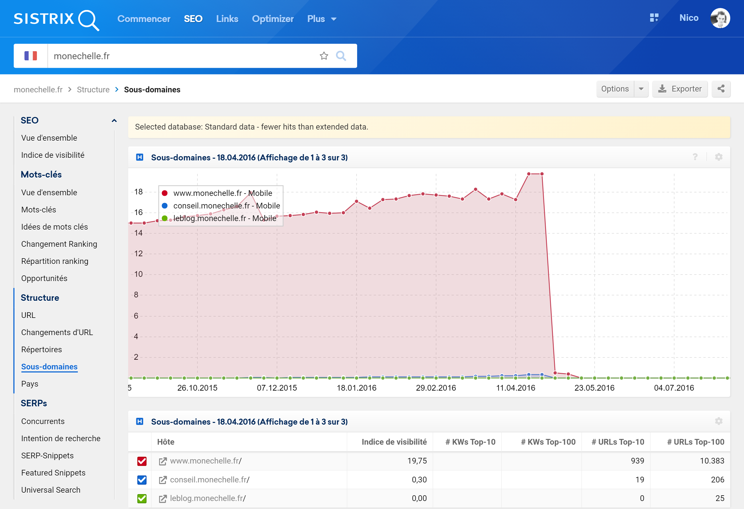Click the star/bookmark icon next to URL
The image size is (744, 509).
(324, 55)
